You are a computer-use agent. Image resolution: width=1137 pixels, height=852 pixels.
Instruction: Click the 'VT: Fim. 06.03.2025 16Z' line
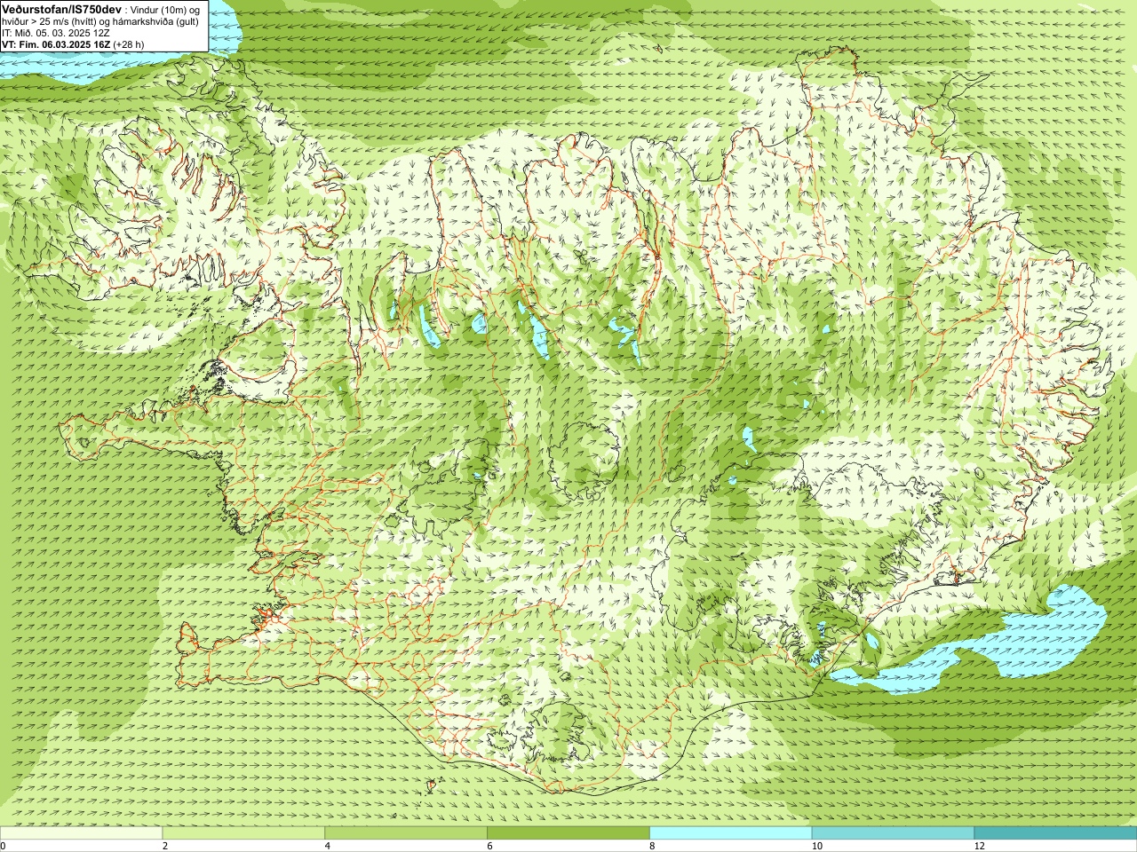[x=73, y=44]
